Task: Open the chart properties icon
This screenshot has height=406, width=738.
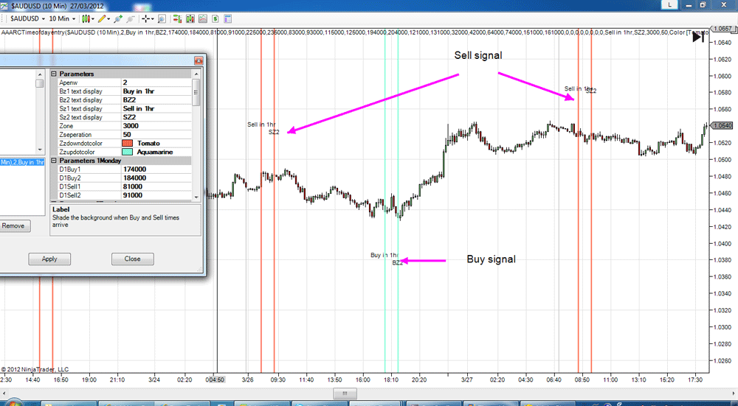Action: click(x=228, y=19)
